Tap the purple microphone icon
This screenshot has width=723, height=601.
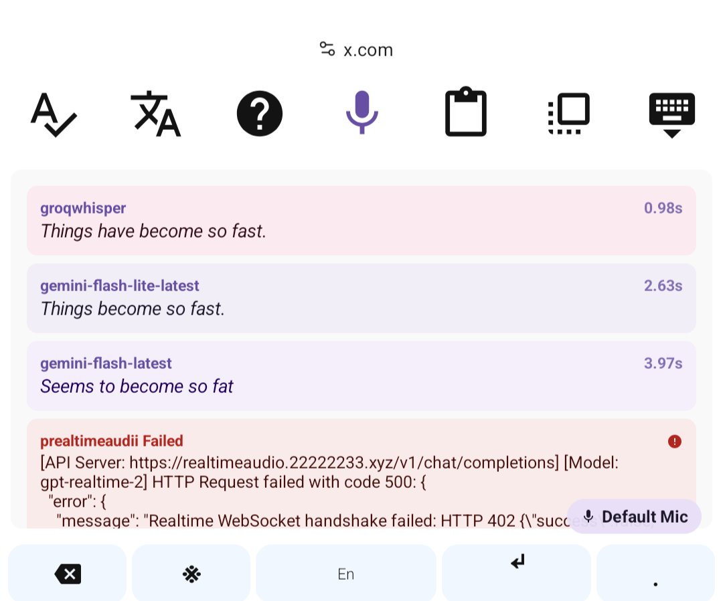(x=362, y=112)
